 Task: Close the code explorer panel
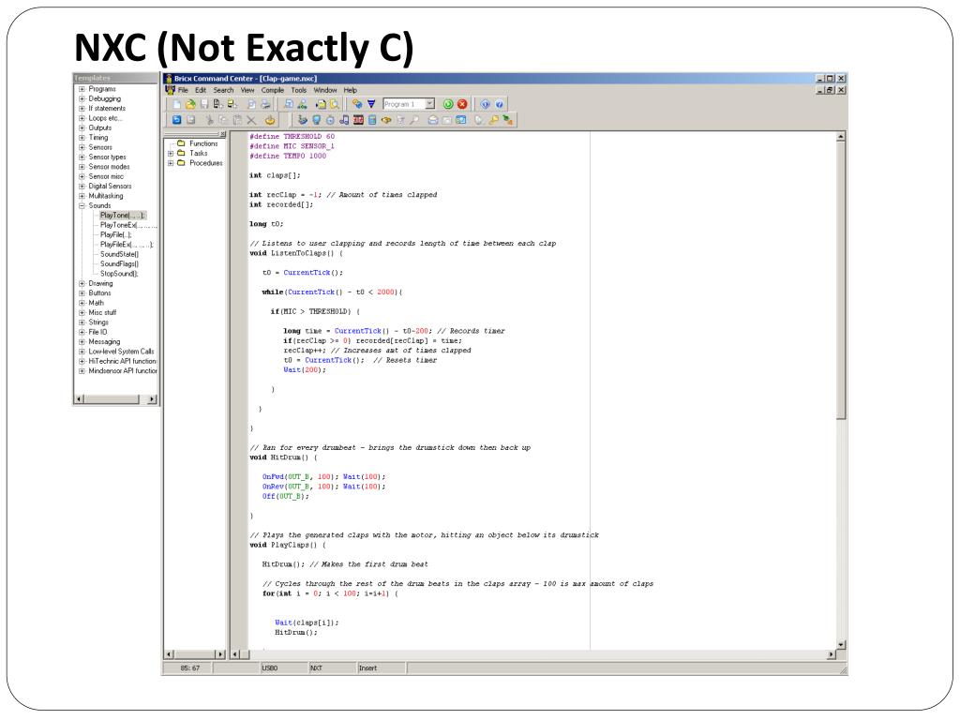click(222, 135)
